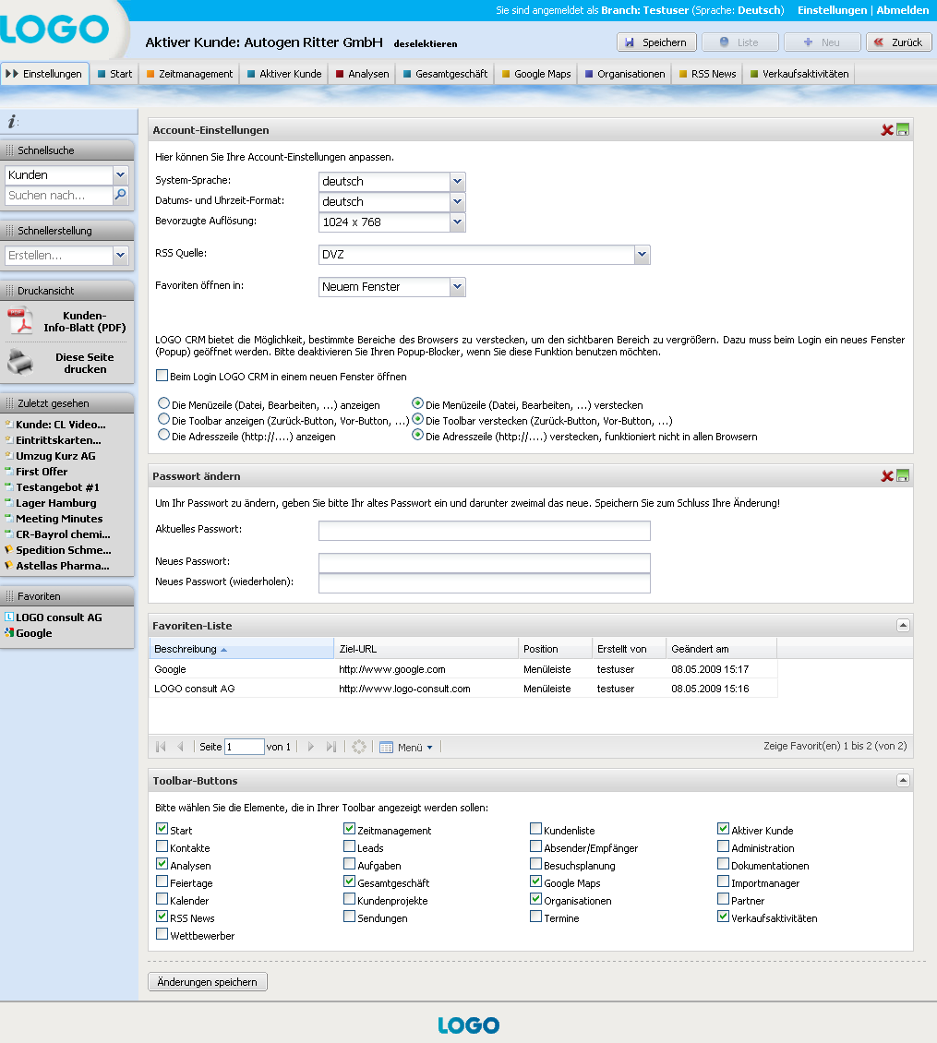Image resolution: width=937 pixels, height=1043 pixels.
Task: Click the Zuletzt gesehen panel grip icon
Action: [x=9, y=403]
